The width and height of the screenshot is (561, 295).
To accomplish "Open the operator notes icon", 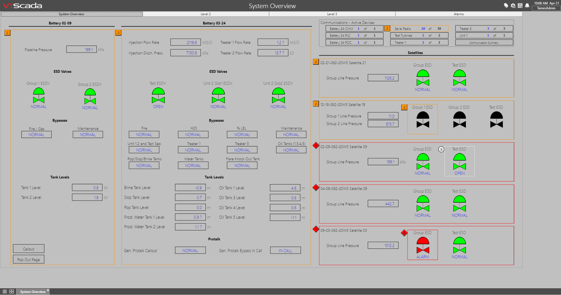I will pos(520,5).
